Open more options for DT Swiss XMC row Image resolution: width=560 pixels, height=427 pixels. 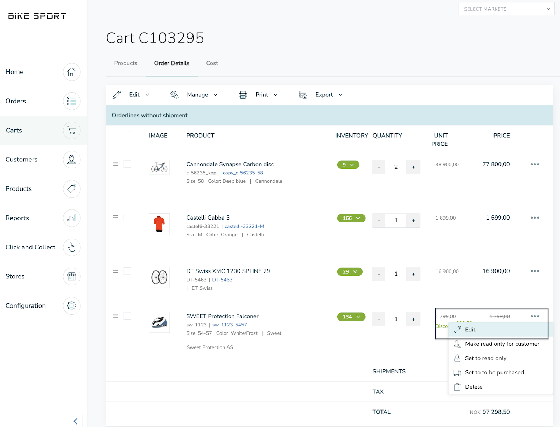(x=535, y=271)
